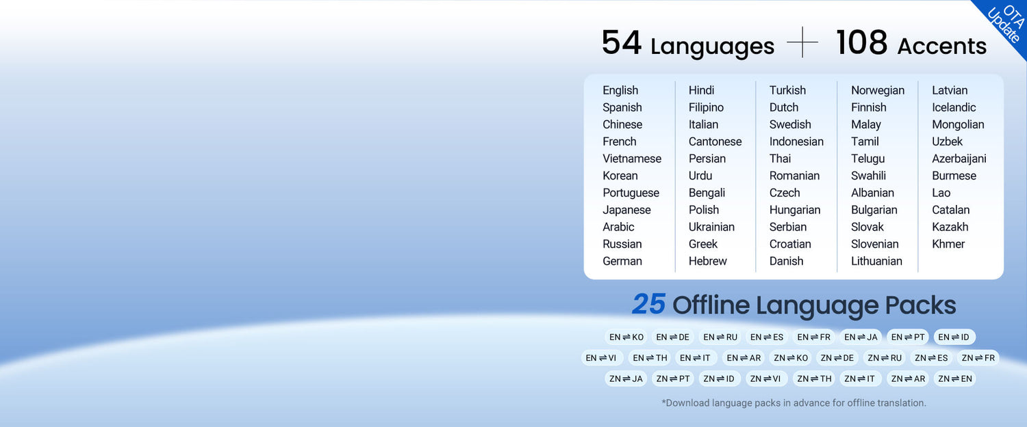Click the ZN⇌IT language pack badge

coord(860,378)
